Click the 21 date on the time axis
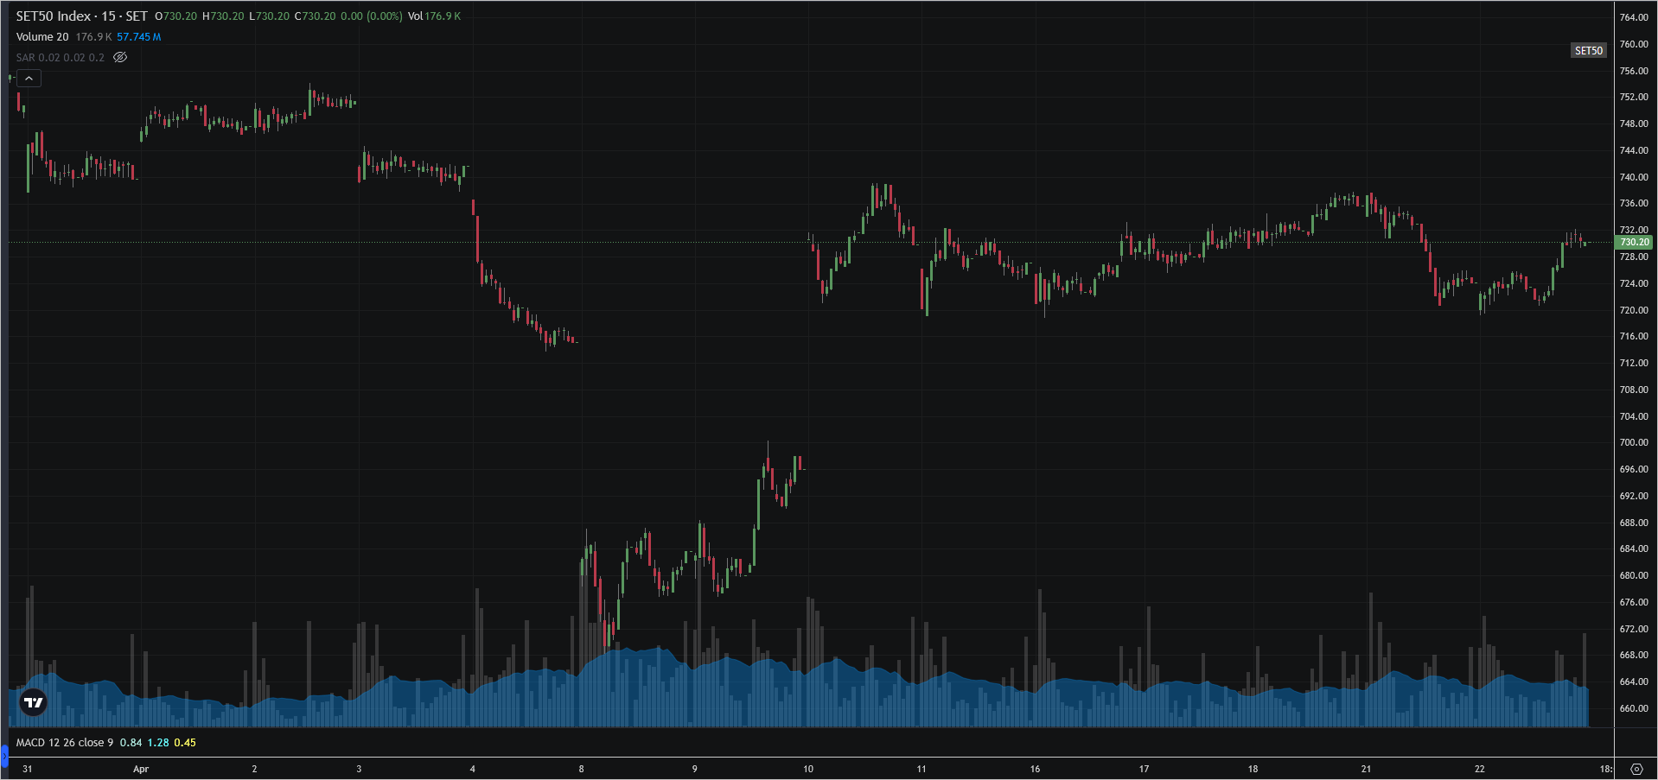 click(x=1366, y=769)
